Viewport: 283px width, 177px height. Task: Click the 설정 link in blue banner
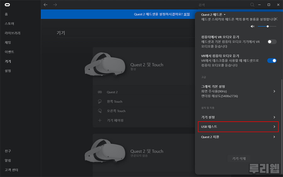[x=186, y=14]
